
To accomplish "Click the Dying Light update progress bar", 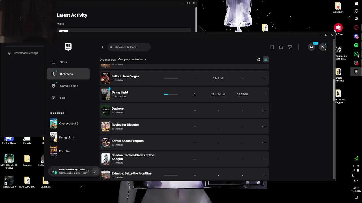I will (x=171, y=94).
